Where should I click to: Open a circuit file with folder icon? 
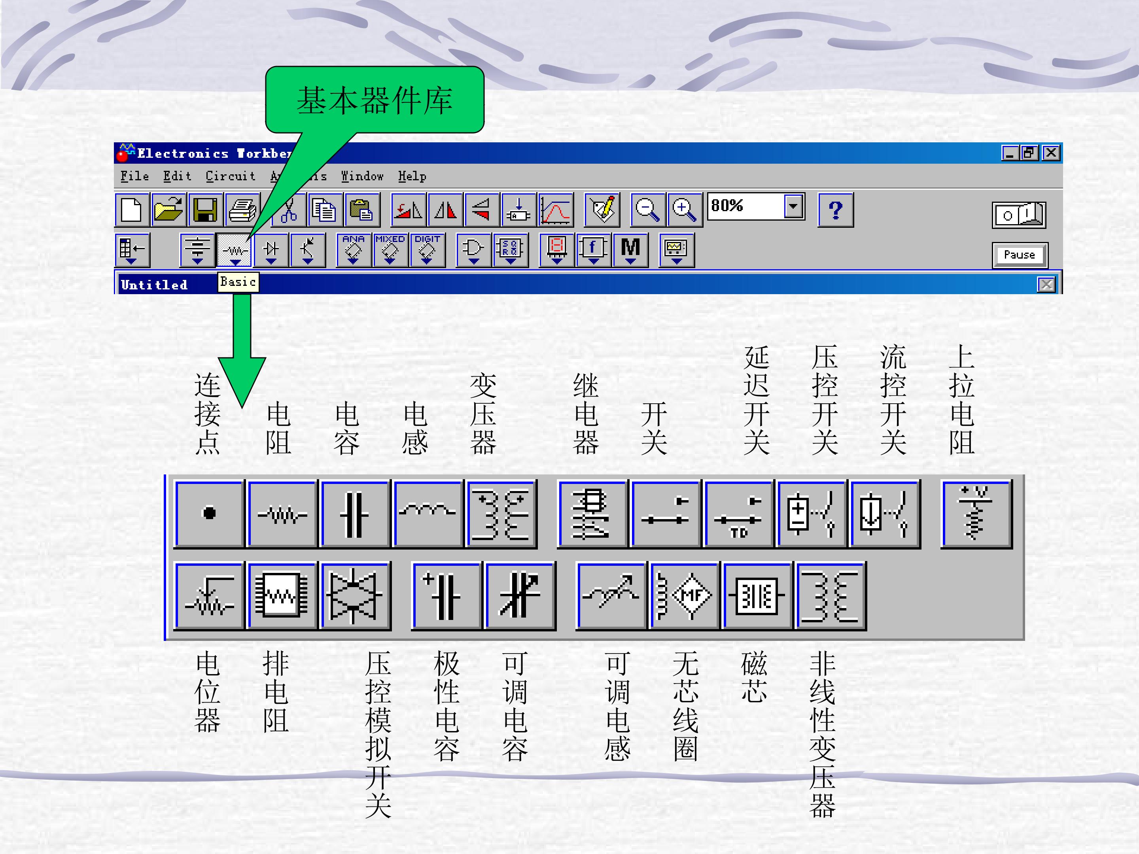pos(169,210)
